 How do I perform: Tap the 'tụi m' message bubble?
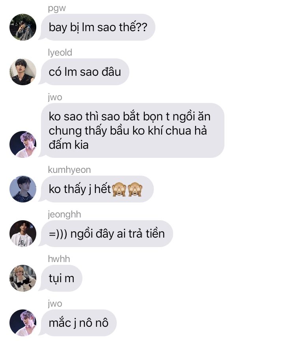tap(60, 278)
